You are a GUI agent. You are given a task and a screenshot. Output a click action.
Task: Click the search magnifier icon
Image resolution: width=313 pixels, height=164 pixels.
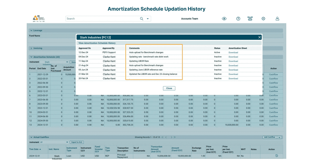(142, 19)
